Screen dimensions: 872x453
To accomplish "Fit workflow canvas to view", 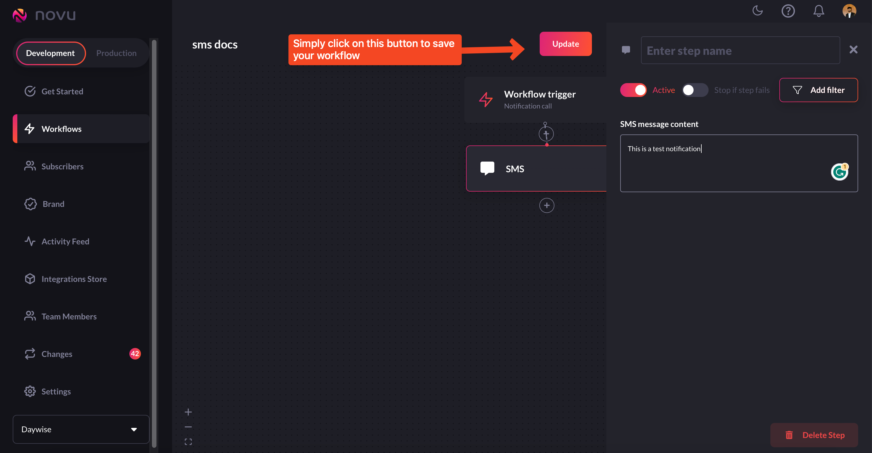I will pyautogui.click(x=188, y=441).
